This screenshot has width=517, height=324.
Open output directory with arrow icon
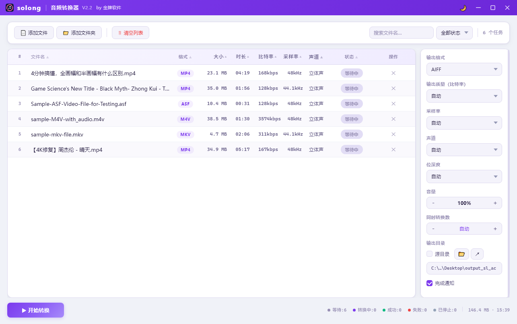pyautogui.click(x=477, y=254)
